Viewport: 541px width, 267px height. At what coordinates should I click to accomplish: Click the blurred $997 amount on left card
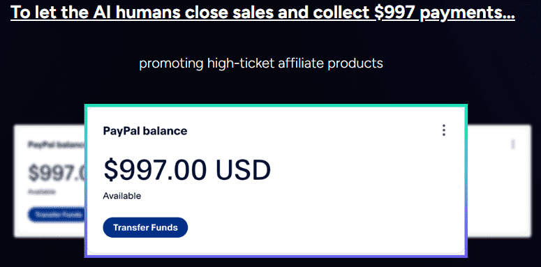pos(57,172)
